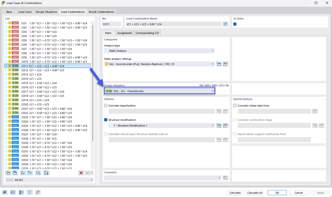Select the Main sub-tab
Viewport: 332px width, 197px height.
[x=108, y=33]
